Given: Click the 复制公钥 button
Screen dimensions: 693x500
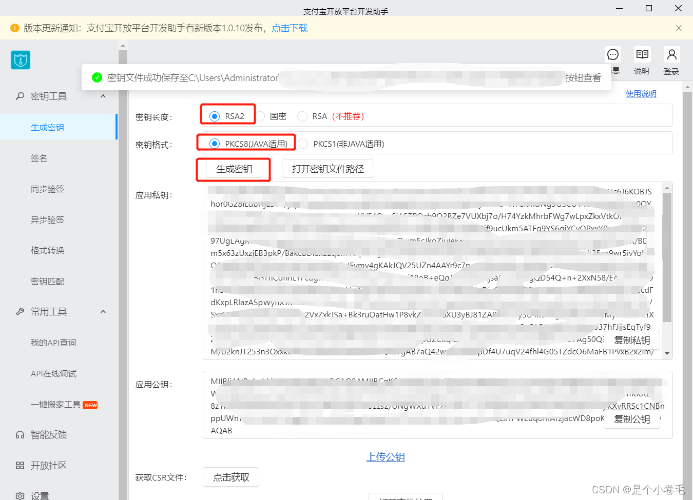Looking at the screenshot, I should click(x=632, y=419).
